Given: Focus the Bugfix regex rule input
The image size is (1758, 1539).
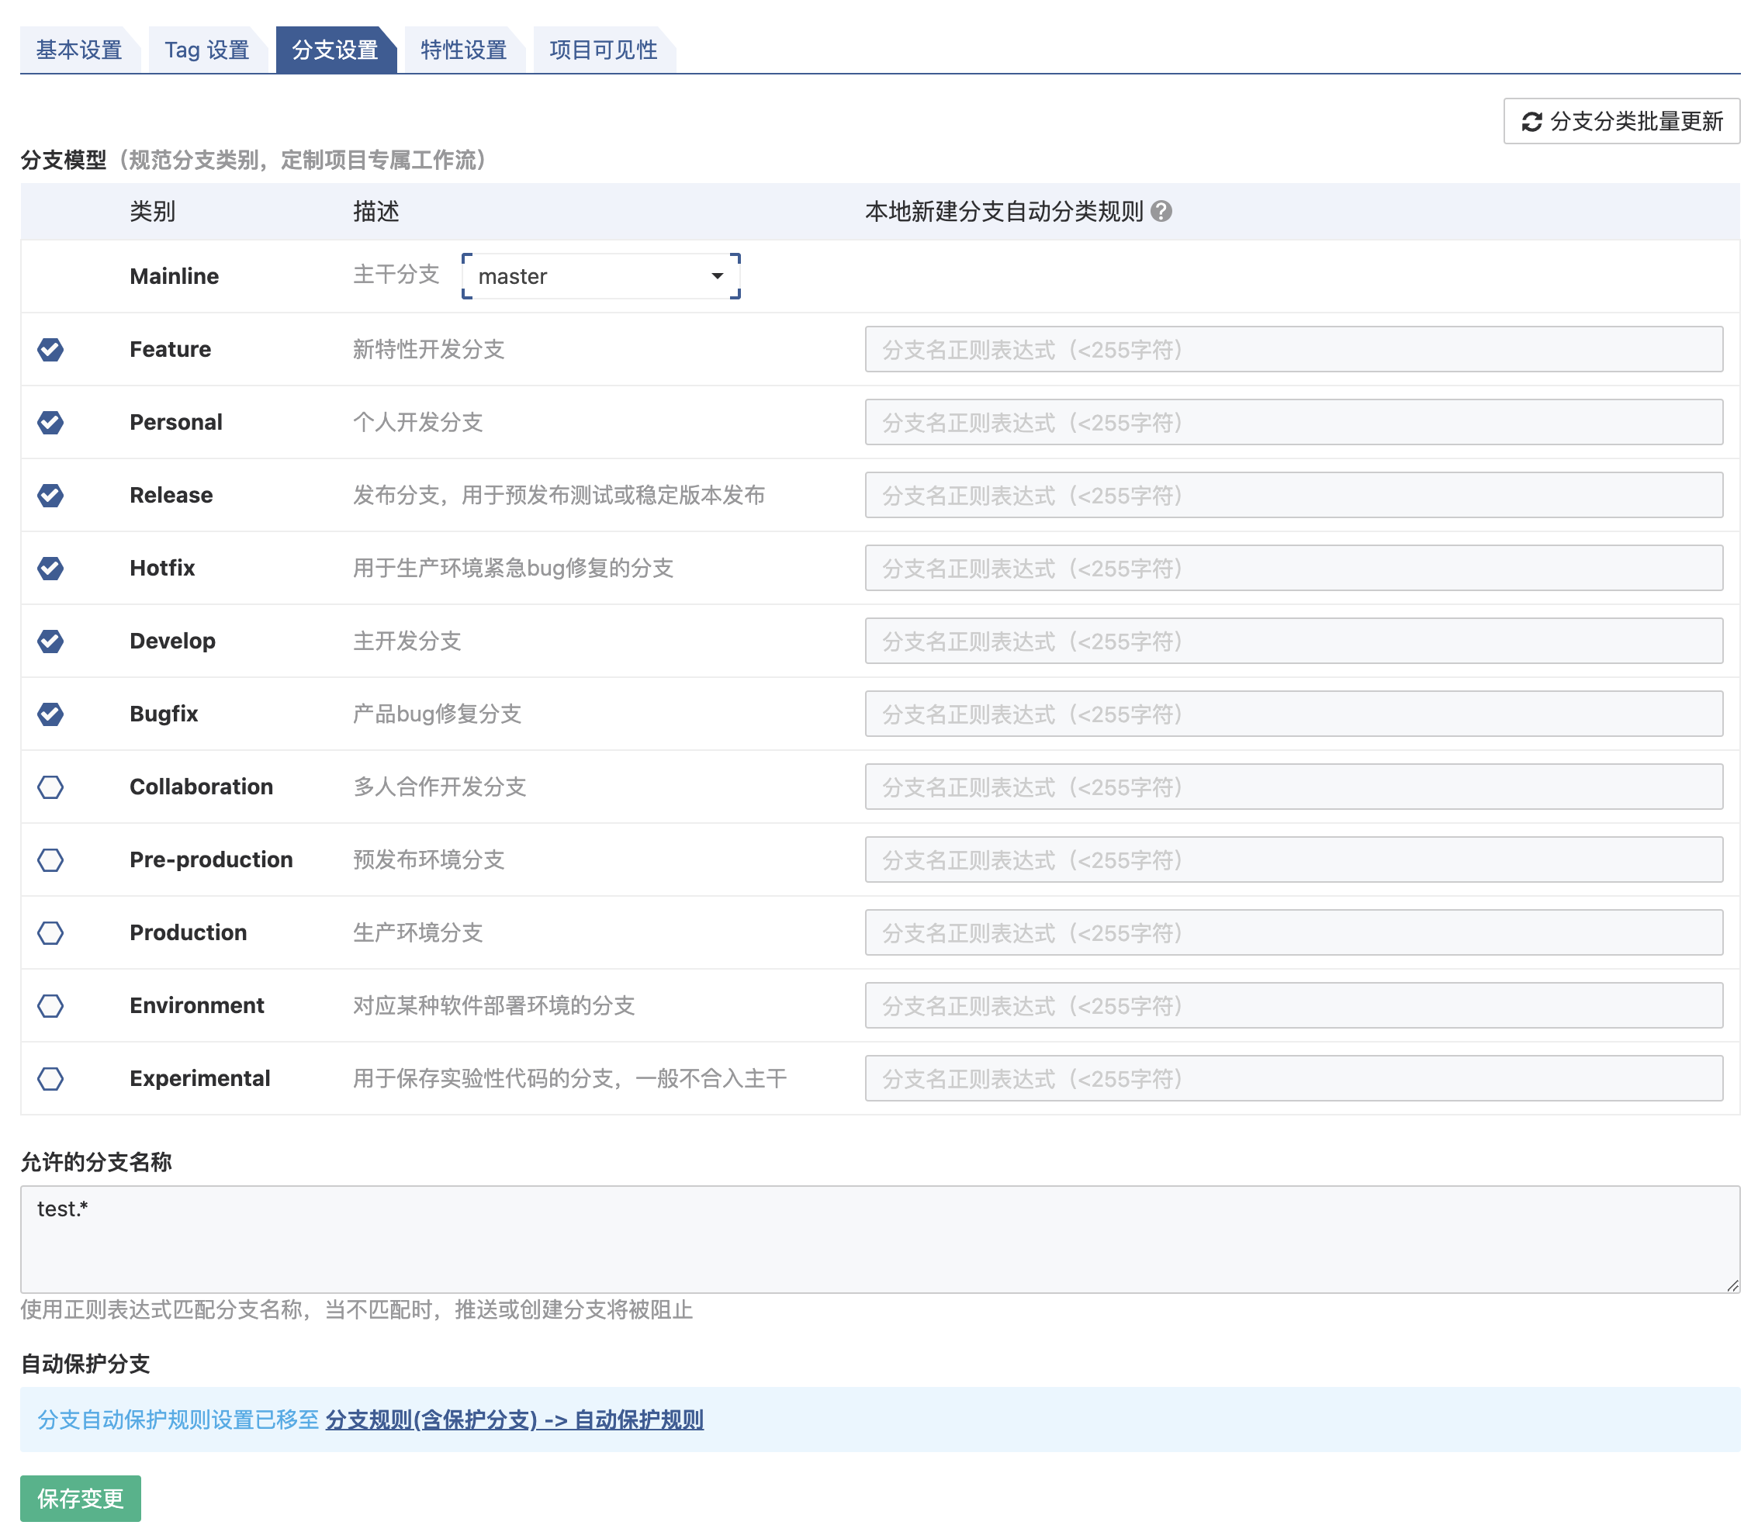Looking at the screenshot, I should point(1293,714).
